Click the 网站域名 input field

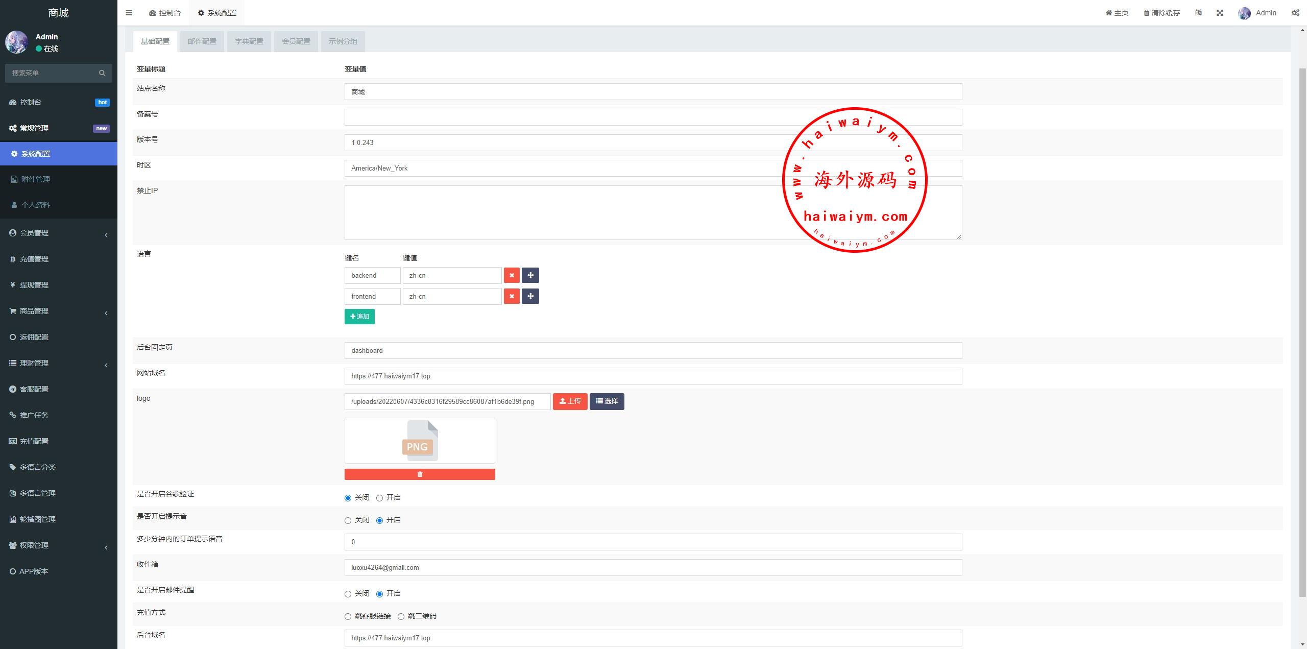(x=653, y=376)
